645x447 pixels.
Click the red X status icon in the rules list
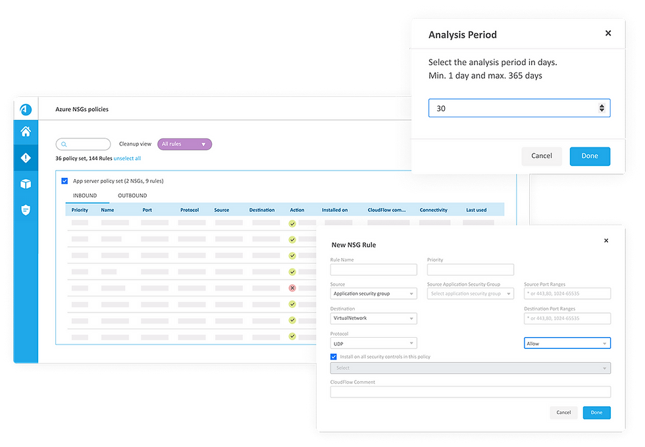[292, 288]
